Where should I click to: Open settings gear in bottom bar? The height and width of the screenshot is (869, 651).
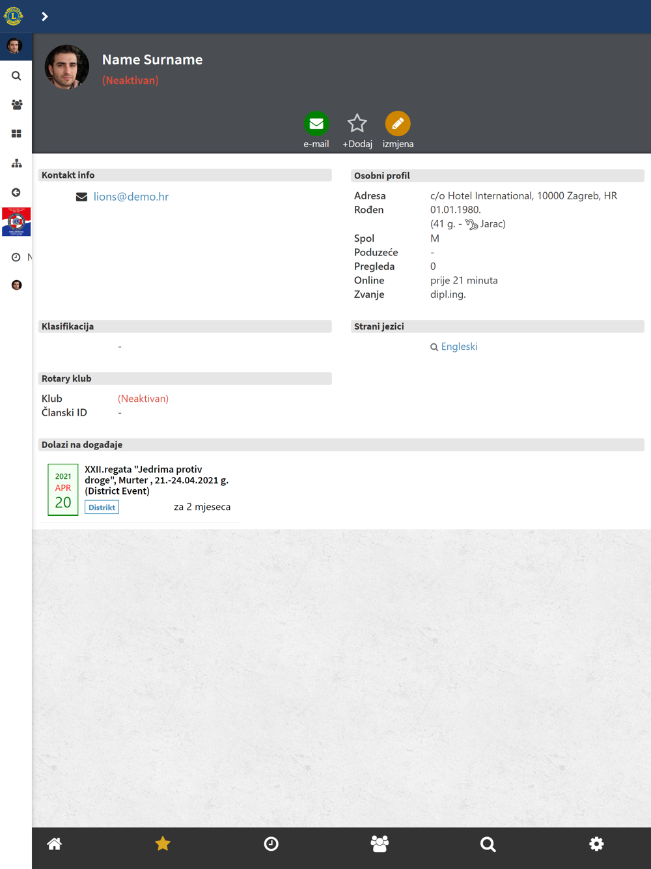click(596, 844)
